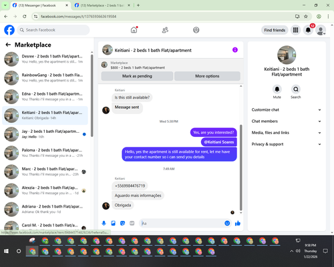334x267 pixels.
Task: Click the Mark as pending button
Action: coord(137,76)
